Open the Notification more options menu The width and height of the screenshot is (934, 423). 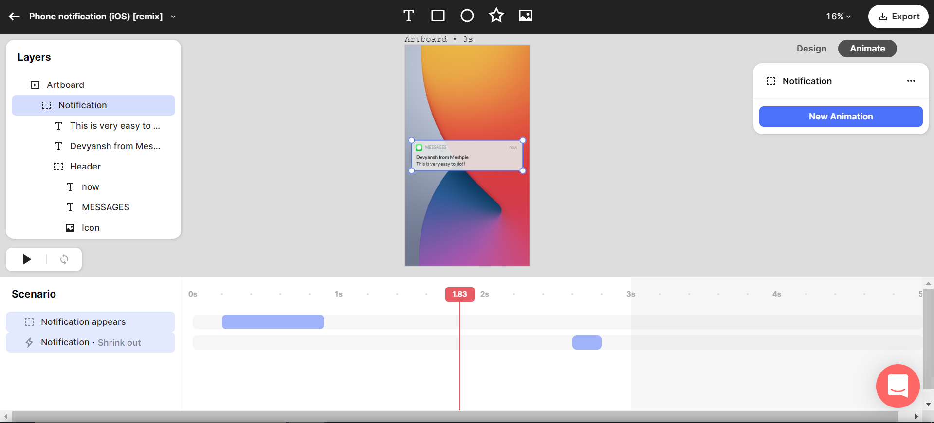tap(911, 81)
